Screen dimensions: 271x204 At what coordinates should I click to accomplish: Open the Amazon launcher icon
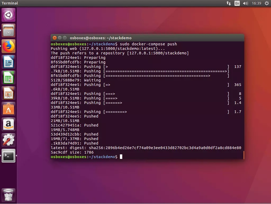coord(8,124)
